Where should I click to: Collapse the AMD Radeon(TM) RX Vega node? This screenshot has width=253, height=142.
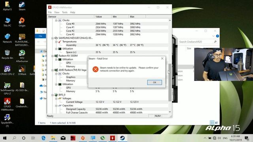(x=53, y=70)
